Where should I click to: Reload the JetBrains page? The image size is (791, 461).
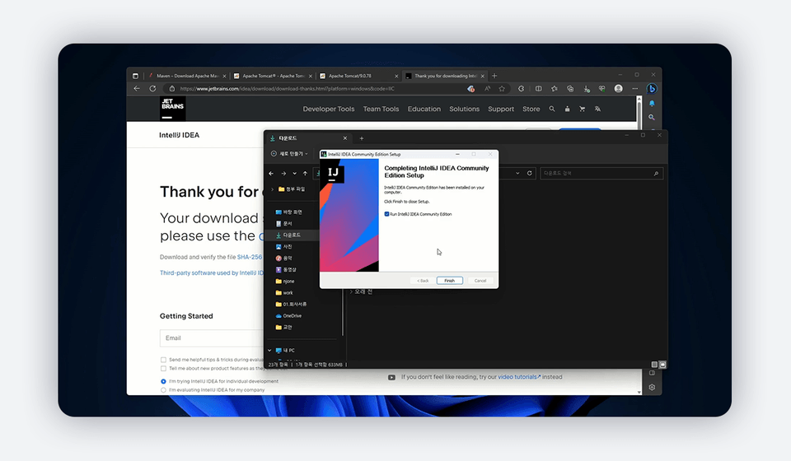[x=152, y=88]
